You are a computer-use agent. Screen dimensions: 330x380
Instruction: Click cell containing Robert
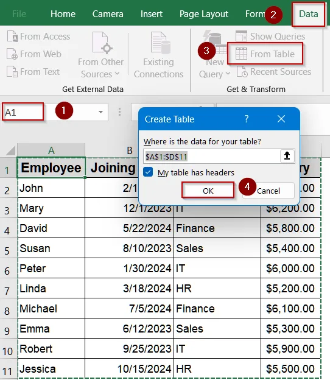[x=51, y=349]
